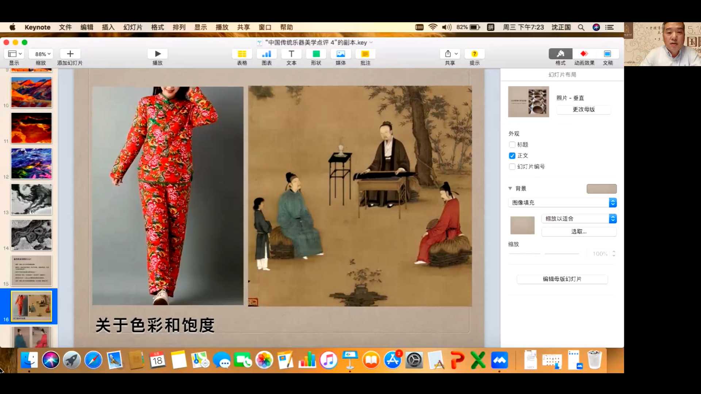The height and width of the screenshot is (394, 701).
Task: Open the 格式 menu in menu bar
Action: coord(157,27)
